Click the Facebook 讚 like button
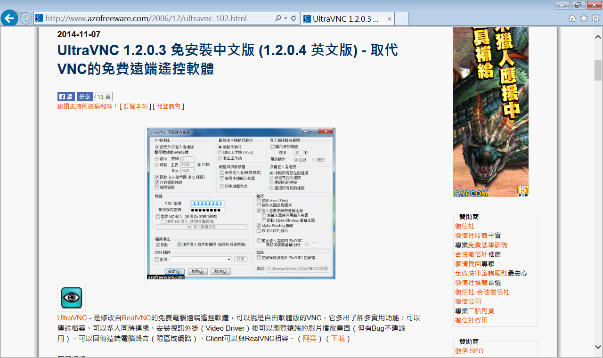This screenshot has width=603, height=358. point(66,97)
